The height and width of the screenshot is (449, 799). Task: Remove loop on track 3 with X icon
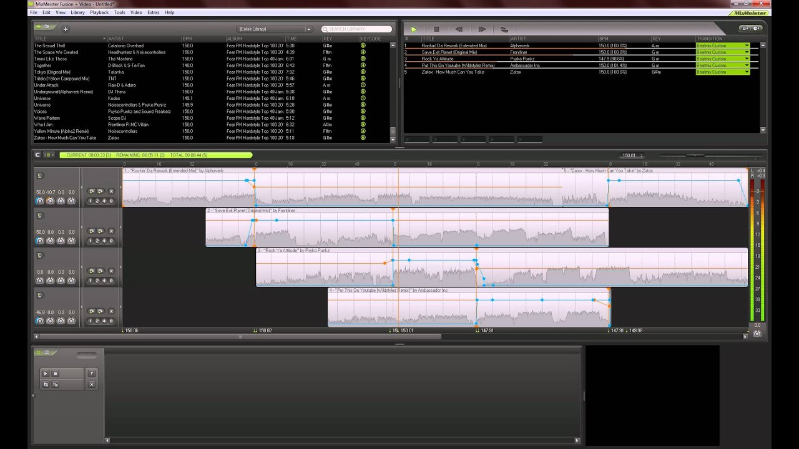pyautogui.click(x=111, y=271)
